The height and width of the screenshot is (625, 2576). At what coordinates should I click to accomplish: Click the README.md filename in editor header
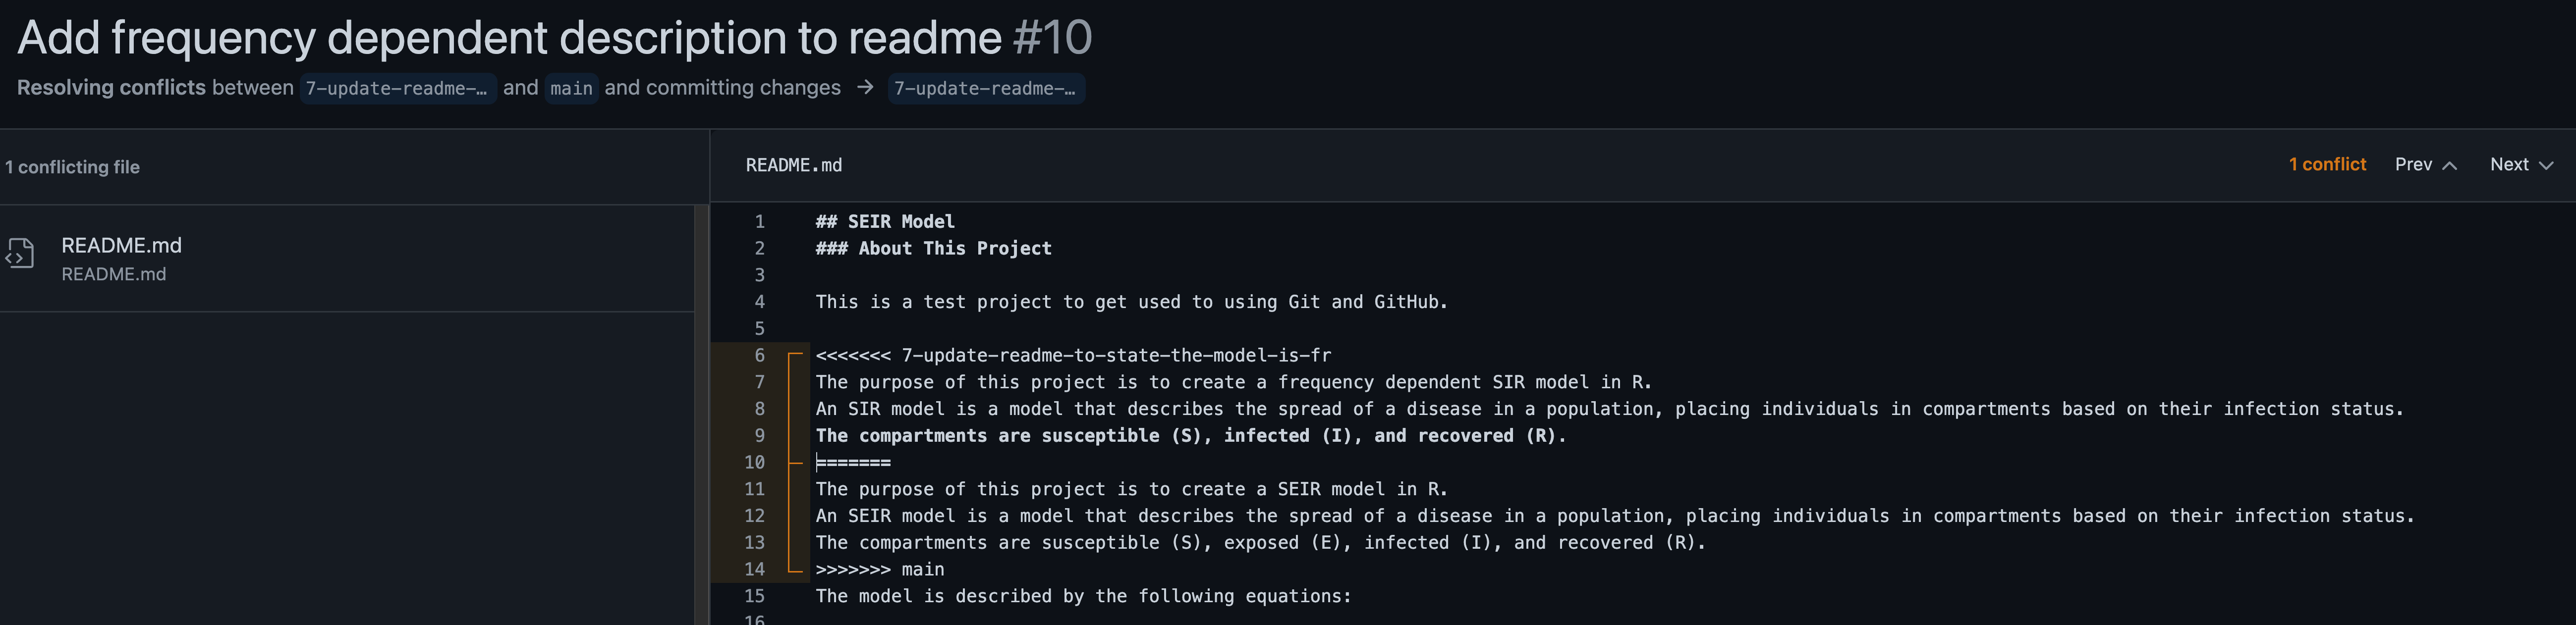[793, 166]
